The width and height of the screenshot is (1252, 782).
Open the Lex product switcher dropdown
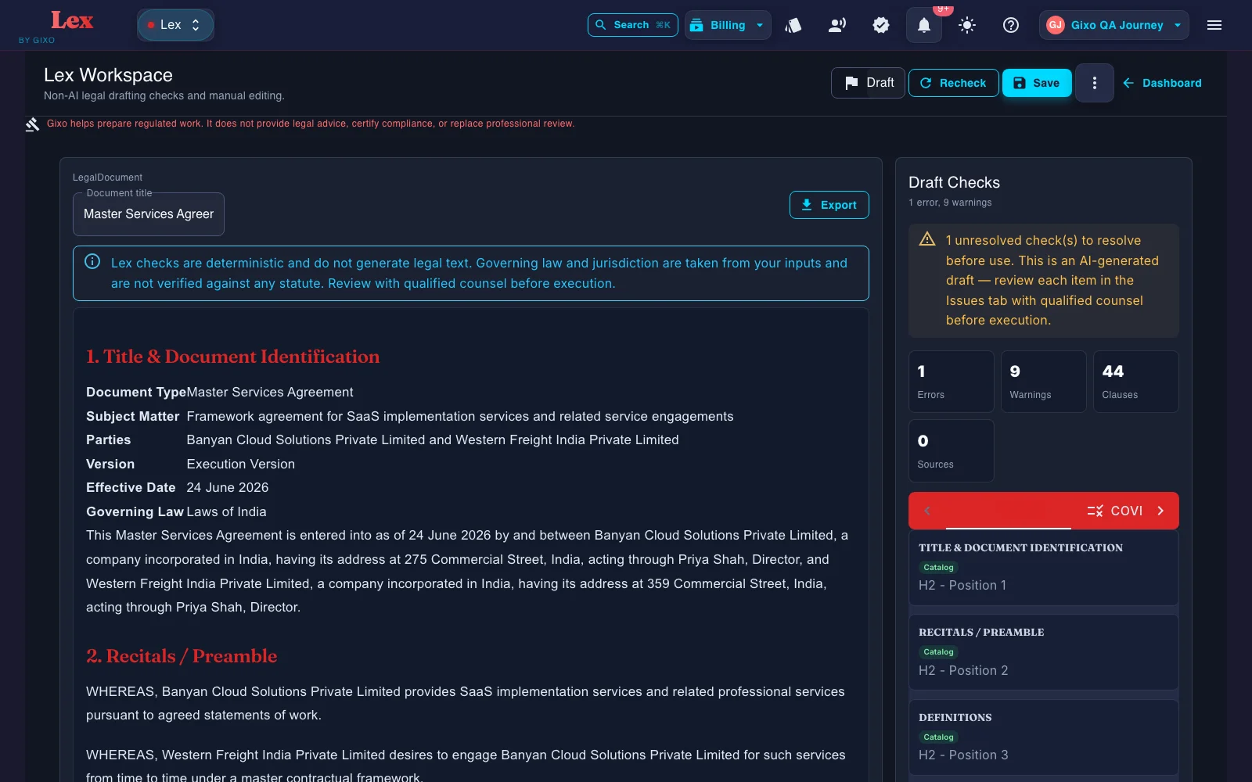click(x=175, y=25)
